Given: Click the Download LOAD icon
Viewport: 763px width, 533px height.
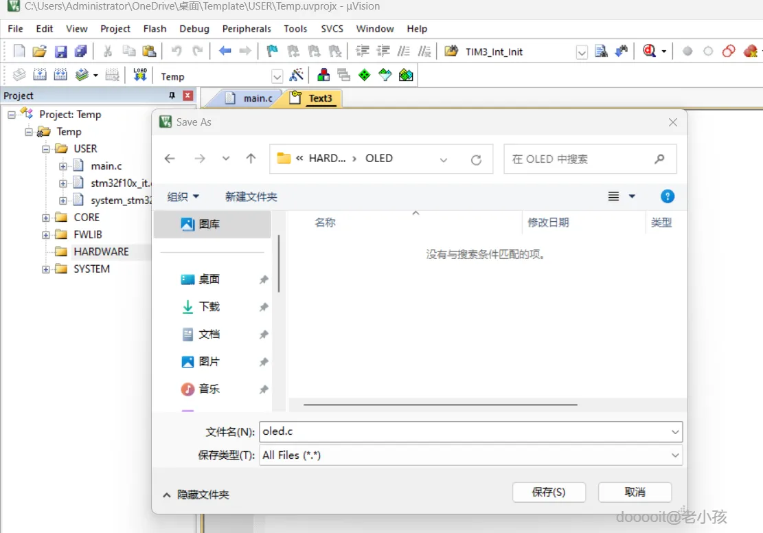Looking at the screenshot, I should [140, 75].
